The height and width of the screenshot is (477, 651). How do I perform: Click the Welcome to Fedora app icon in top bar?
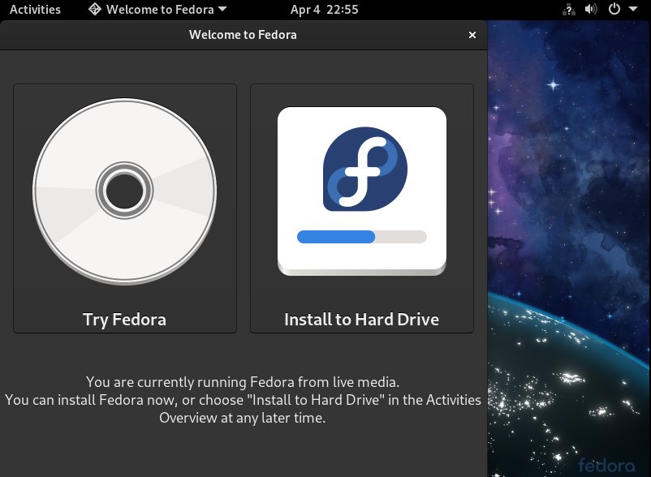(95, 9)
